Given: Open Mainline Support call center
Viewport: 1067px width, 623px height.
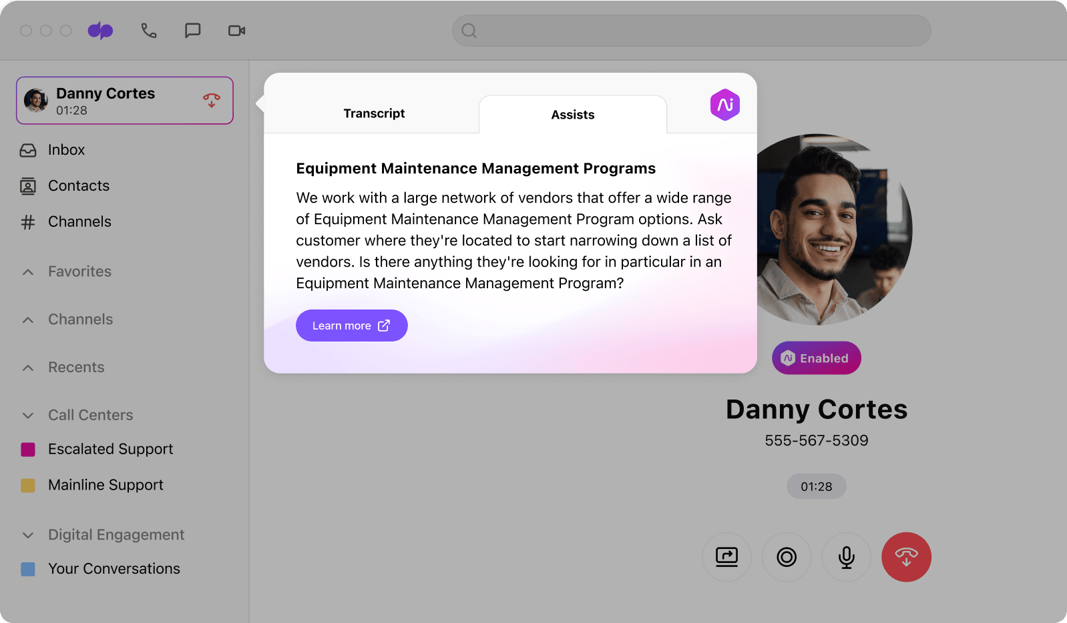Looking at the screenshot, I should click(x=105, y=486).
